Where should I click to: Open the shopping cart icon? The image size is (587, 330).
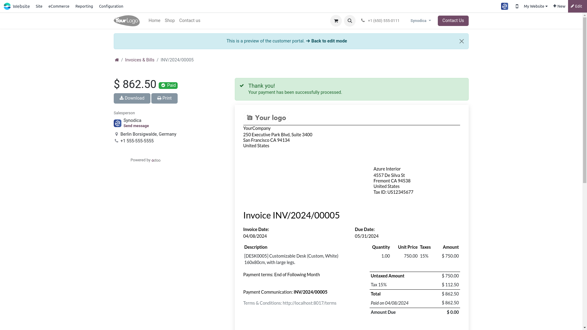(336, 21)
